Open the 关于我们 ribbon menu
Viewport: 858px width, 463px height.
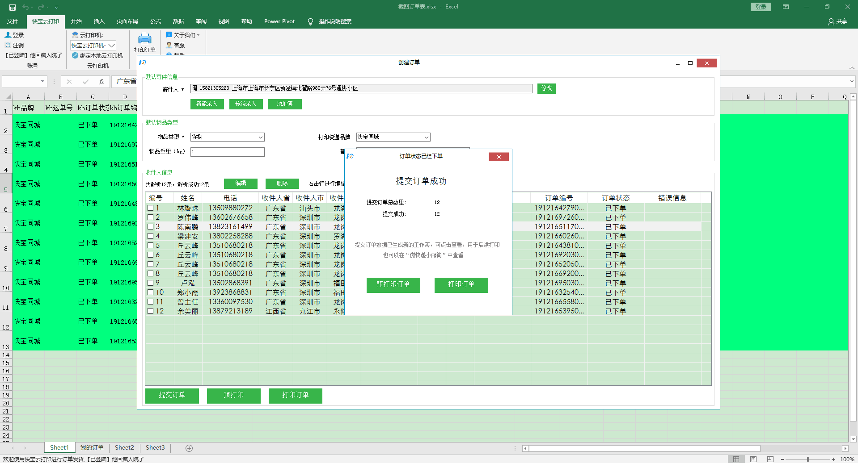tap(182, 35)
